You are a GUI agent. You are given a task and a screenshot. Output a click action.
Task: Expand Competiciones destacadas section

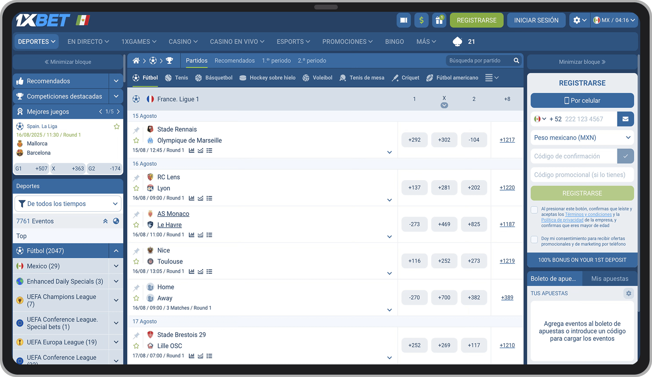[116, 96]
